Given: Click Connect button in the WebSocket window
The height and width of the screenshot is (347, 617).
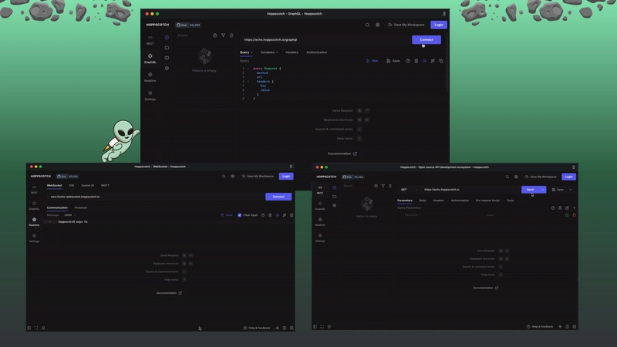Looking at the screenshot, I should (278, 197).
